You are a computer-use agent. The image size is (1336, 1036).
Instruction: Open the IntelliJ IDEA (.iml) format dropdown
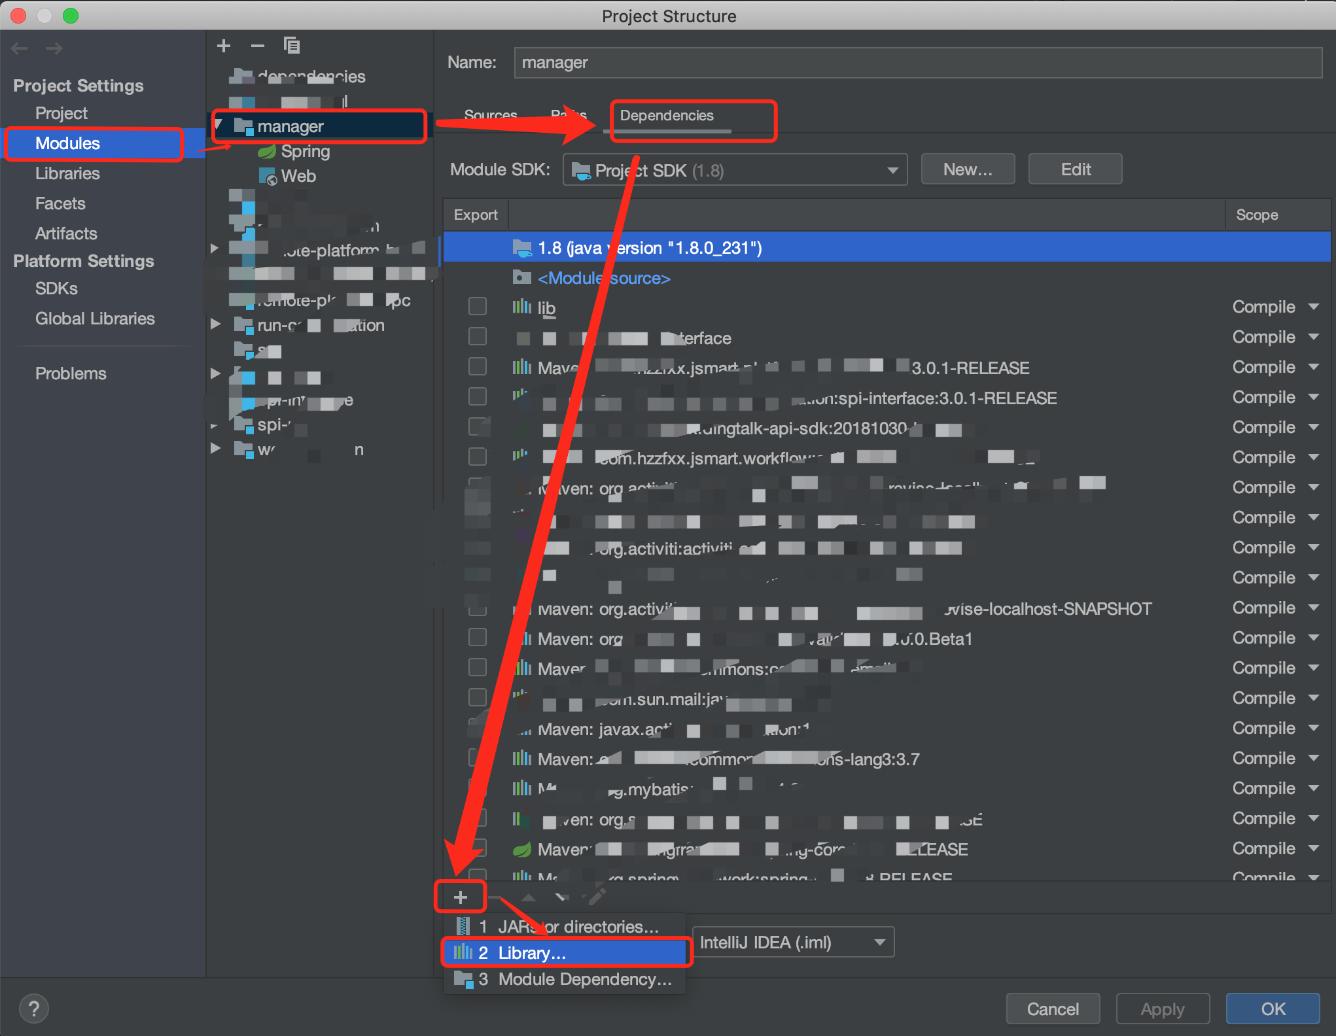click(792, 942)
